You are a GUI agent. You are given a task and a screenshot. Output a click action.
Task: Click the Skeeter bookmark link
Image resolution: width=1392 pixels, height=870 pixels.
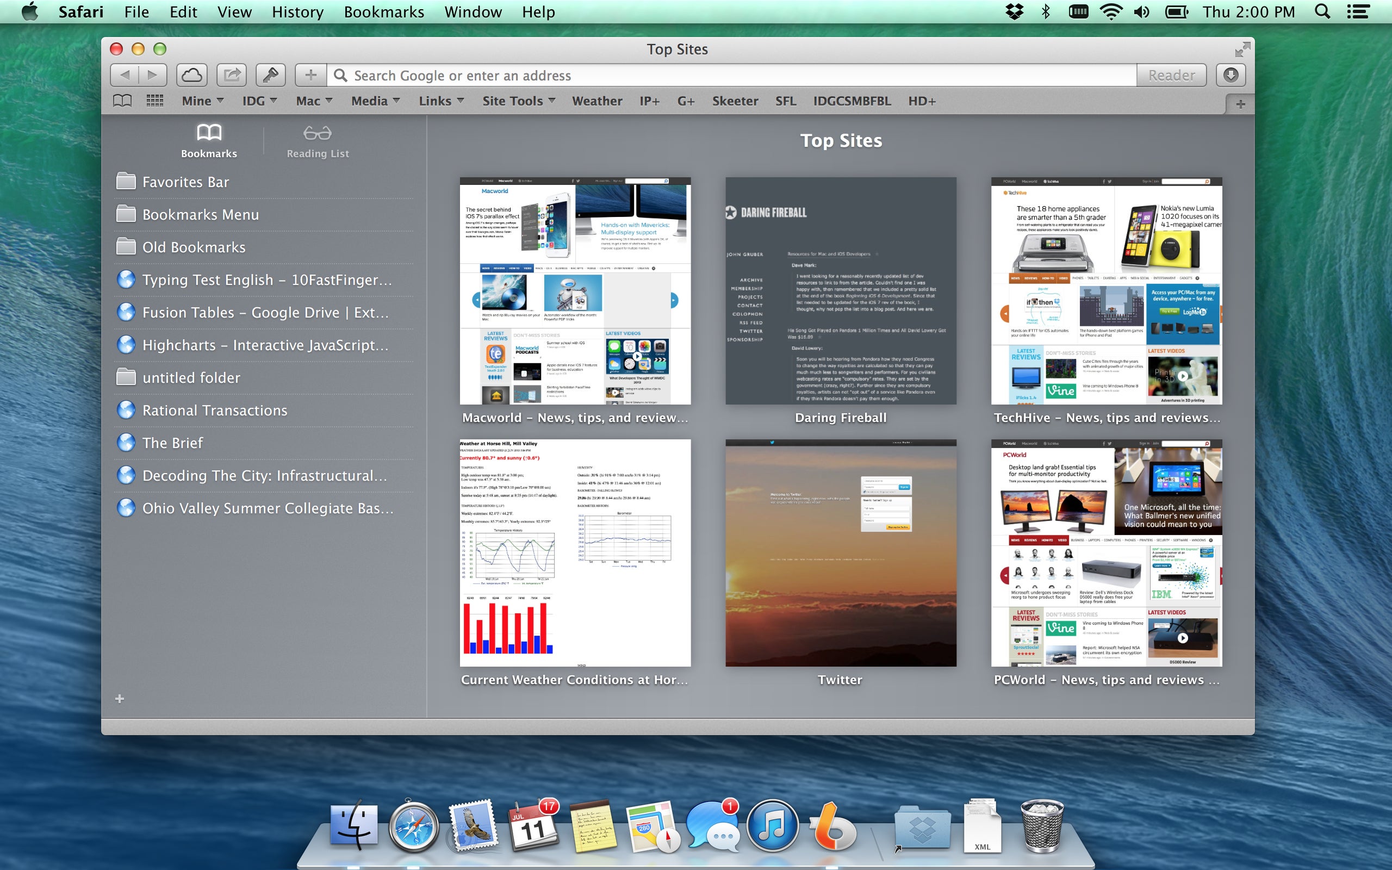pyautogui.click(x=735, y=101)
